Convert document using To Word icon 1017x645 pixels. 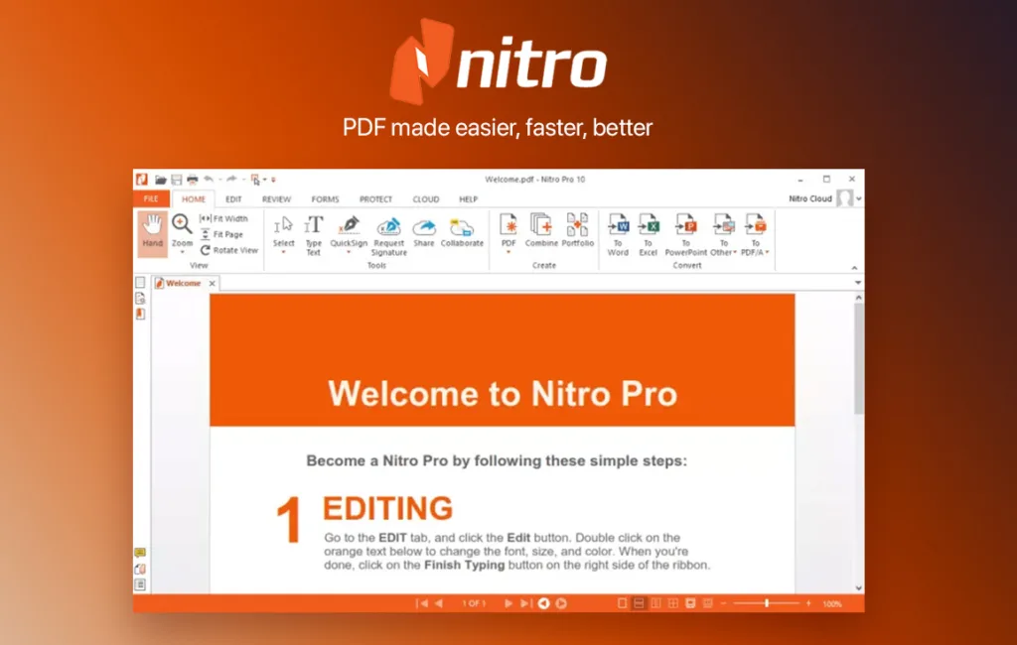[x=619, y=224]
